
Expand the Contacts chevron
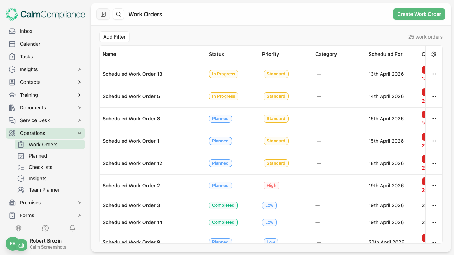point(79,82)
